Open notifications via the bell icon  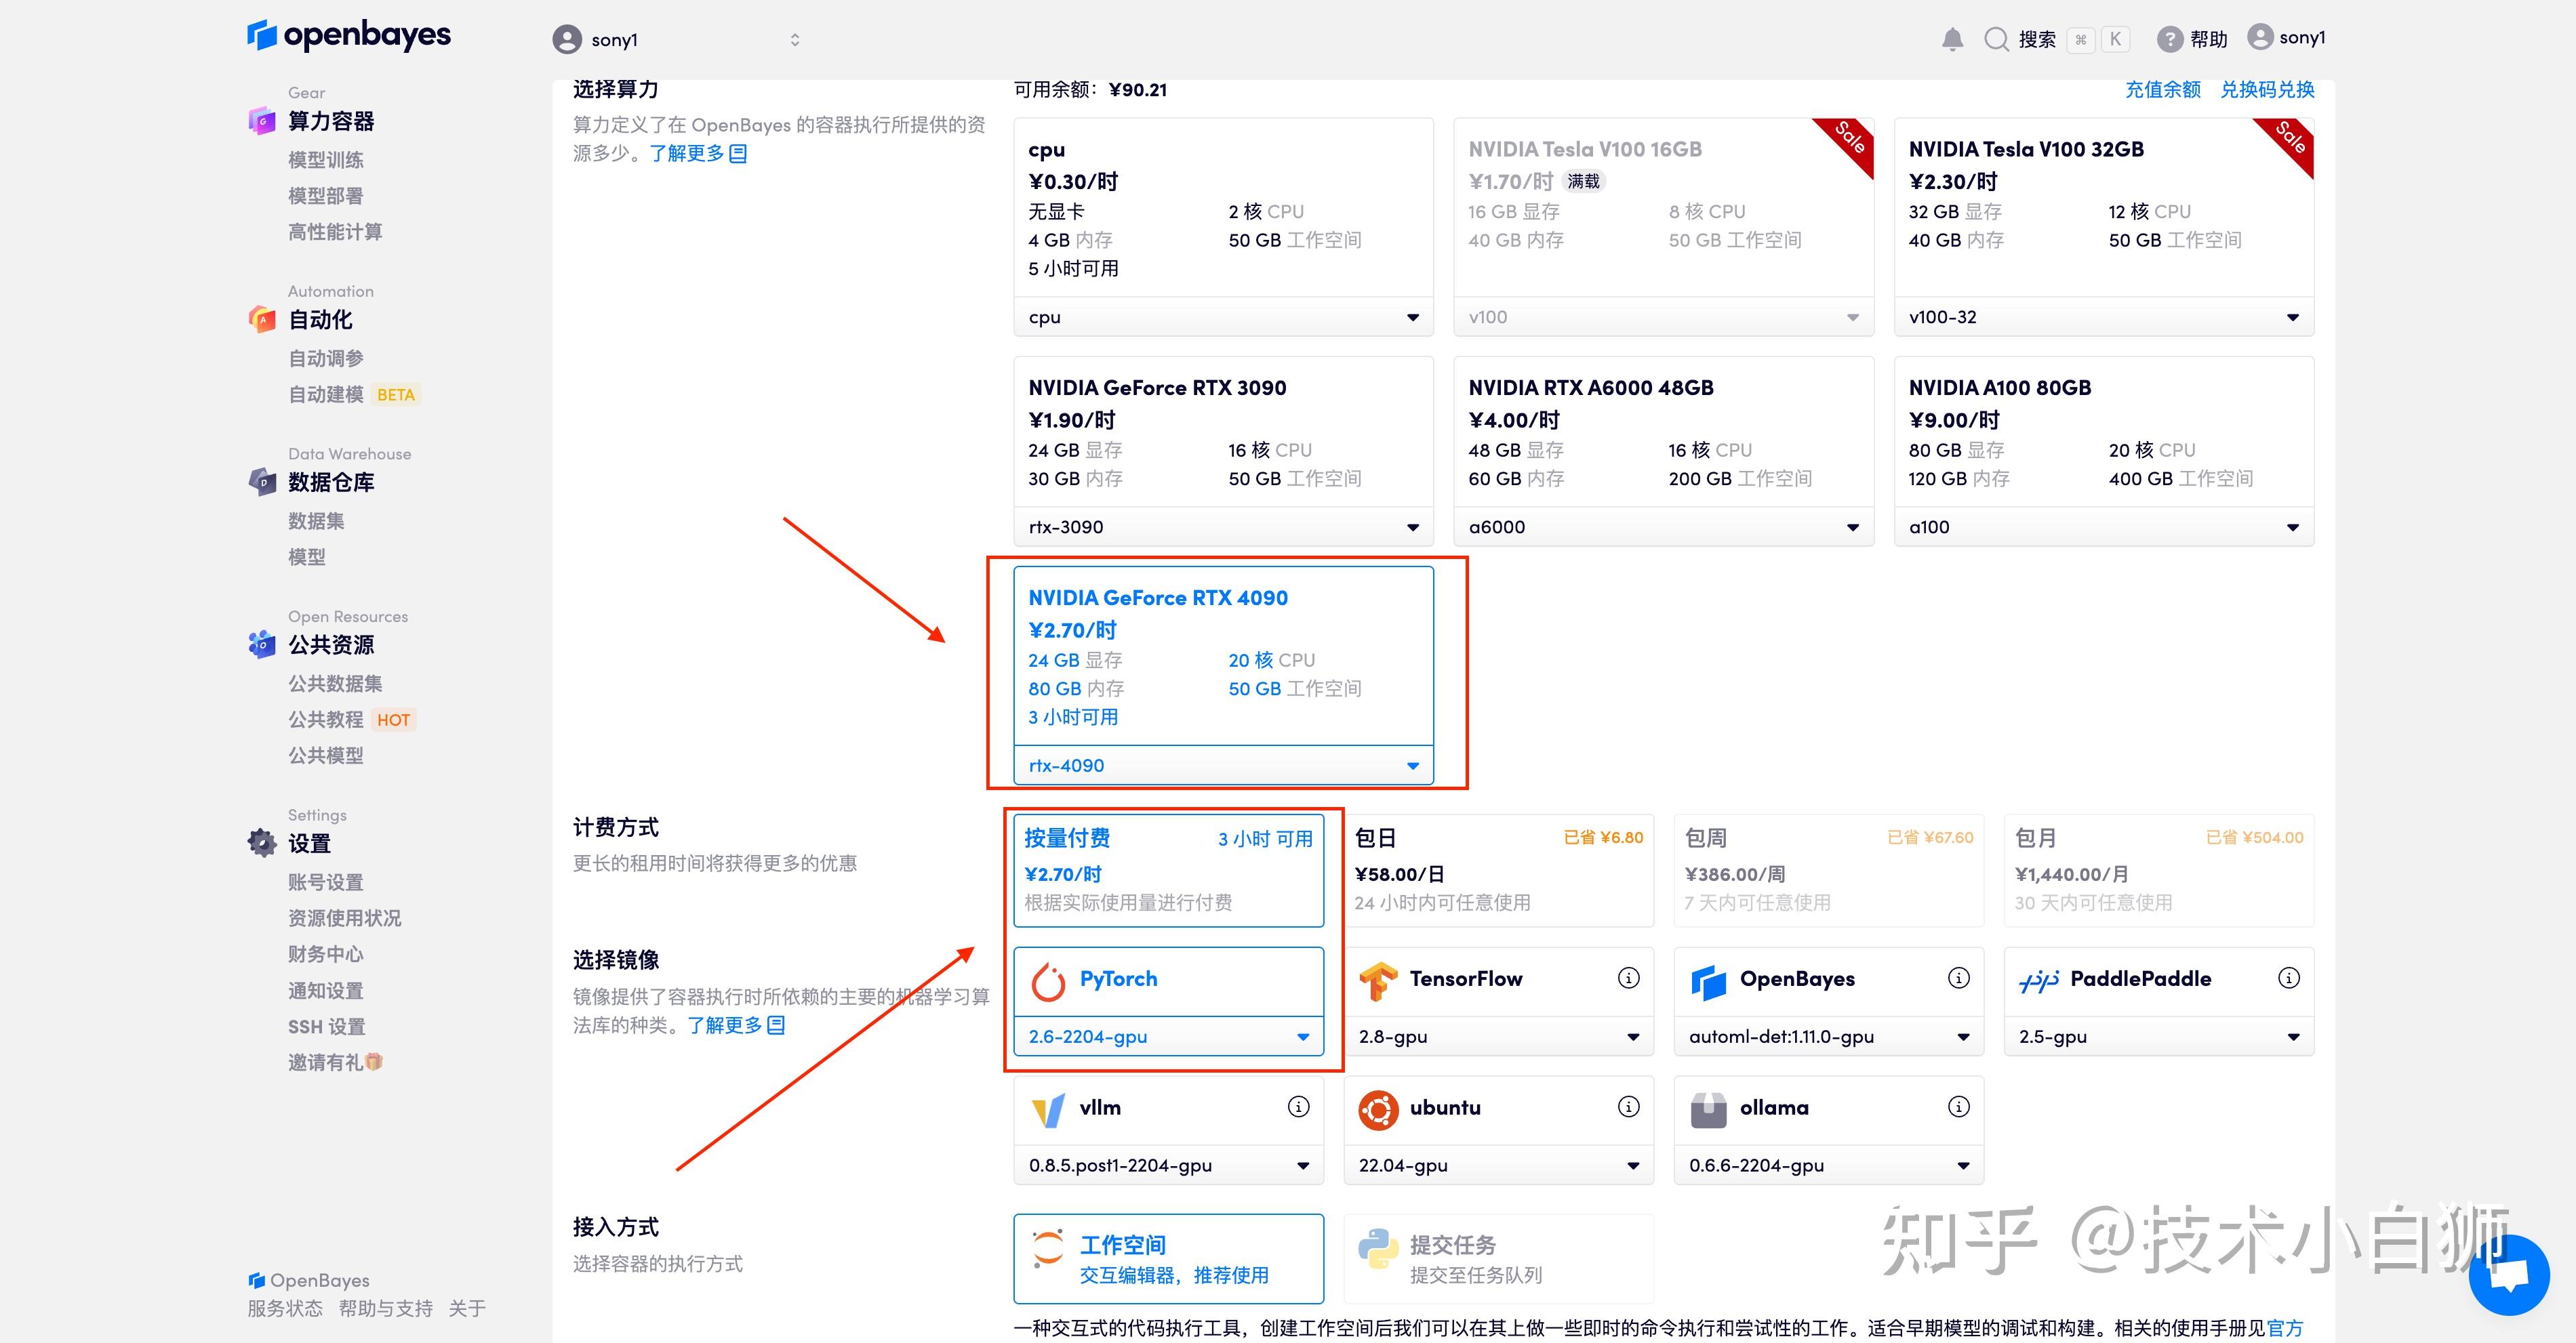pos(1952,38)
